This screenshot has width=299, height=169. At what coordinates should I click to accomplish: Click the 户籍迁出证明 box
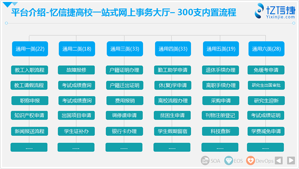click(125, 85)
